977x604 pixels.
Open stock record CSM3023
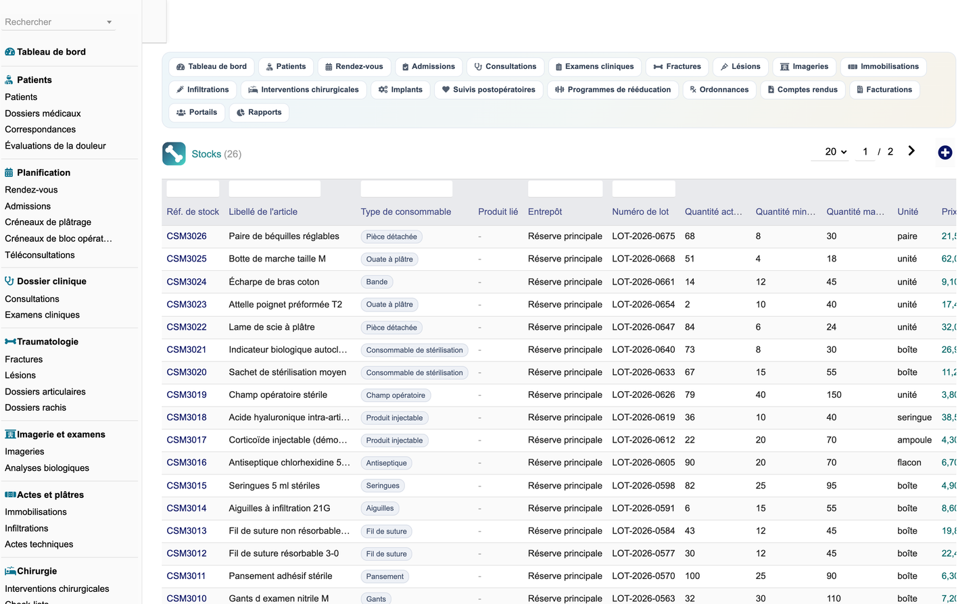[x=187, y=305]
